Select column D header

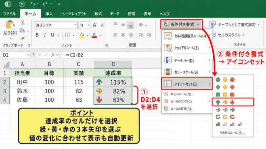click(113, 65)
